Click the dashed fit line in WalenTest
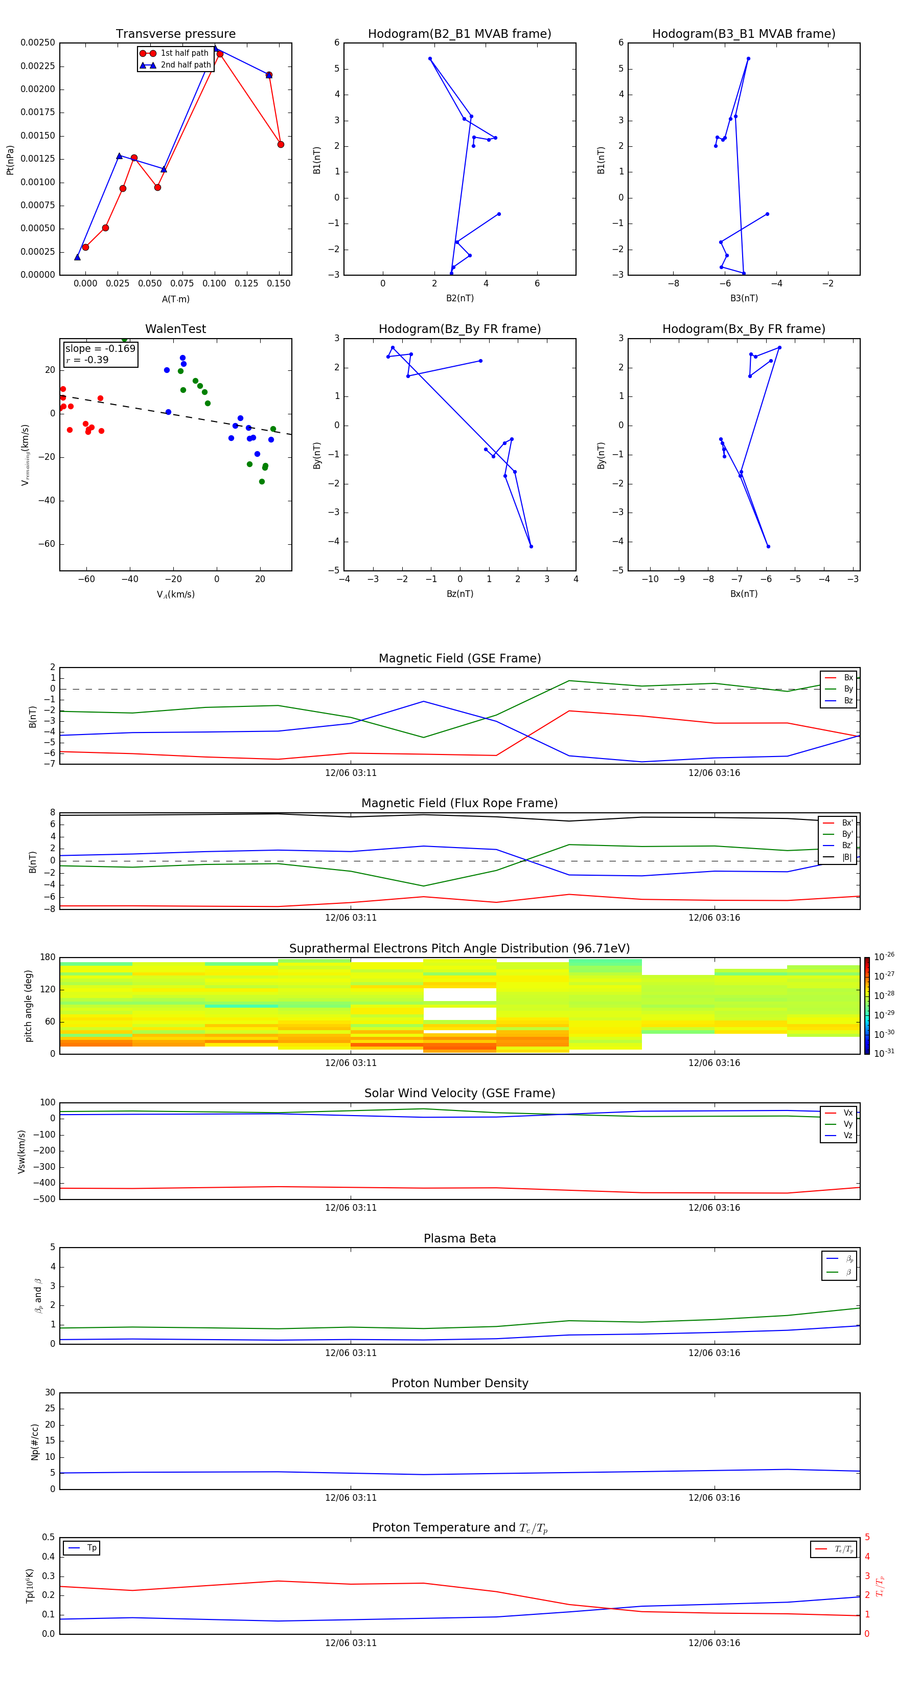920x1688 pixels. coord(175,414)
